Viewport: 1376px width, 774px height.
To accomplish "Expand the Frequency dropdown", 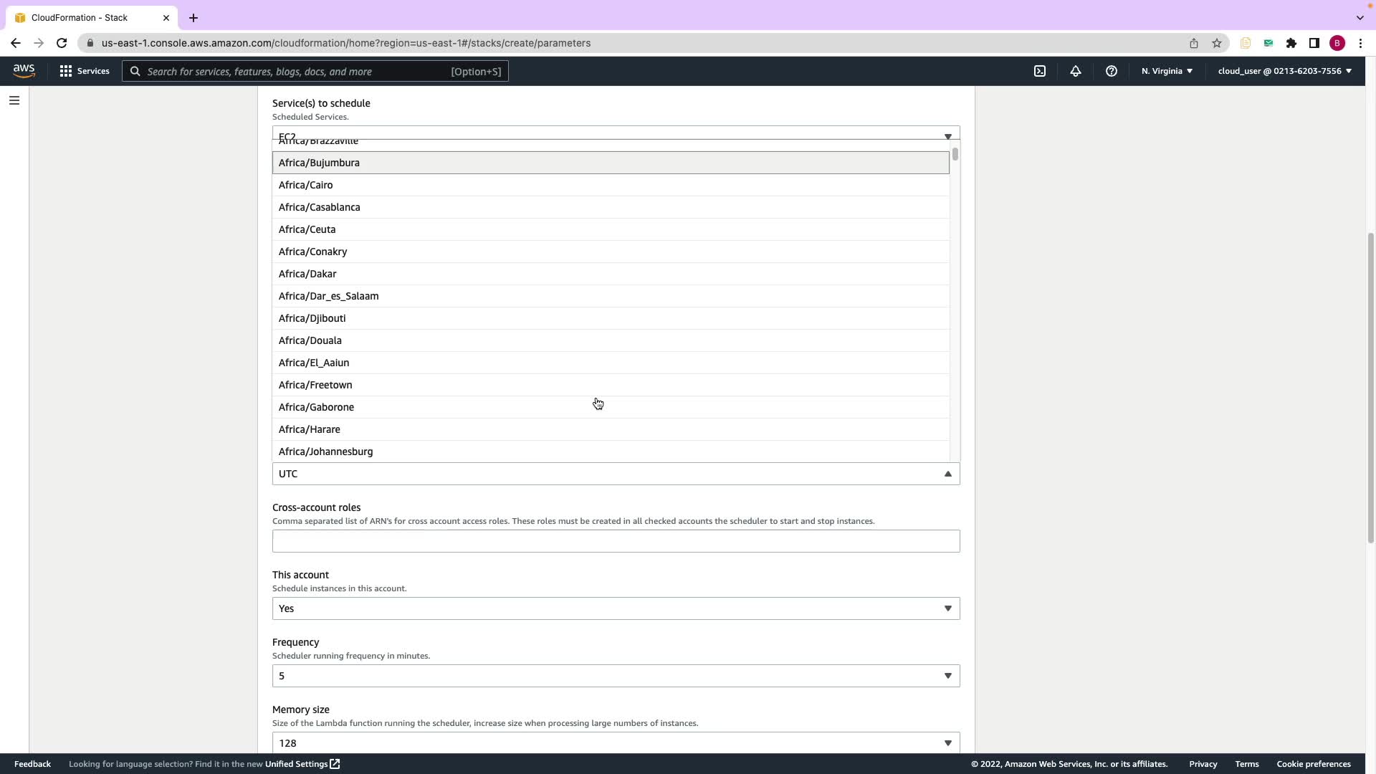I will click(615, 676).
